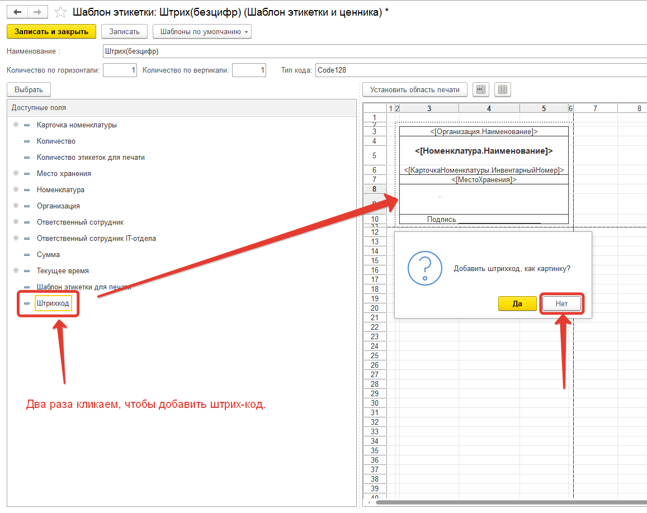Expand the Организация field node

click(16, 206)
